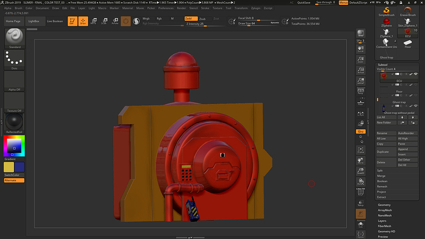
Task: Click the Move view icon
Action: [x=360, y=160]
